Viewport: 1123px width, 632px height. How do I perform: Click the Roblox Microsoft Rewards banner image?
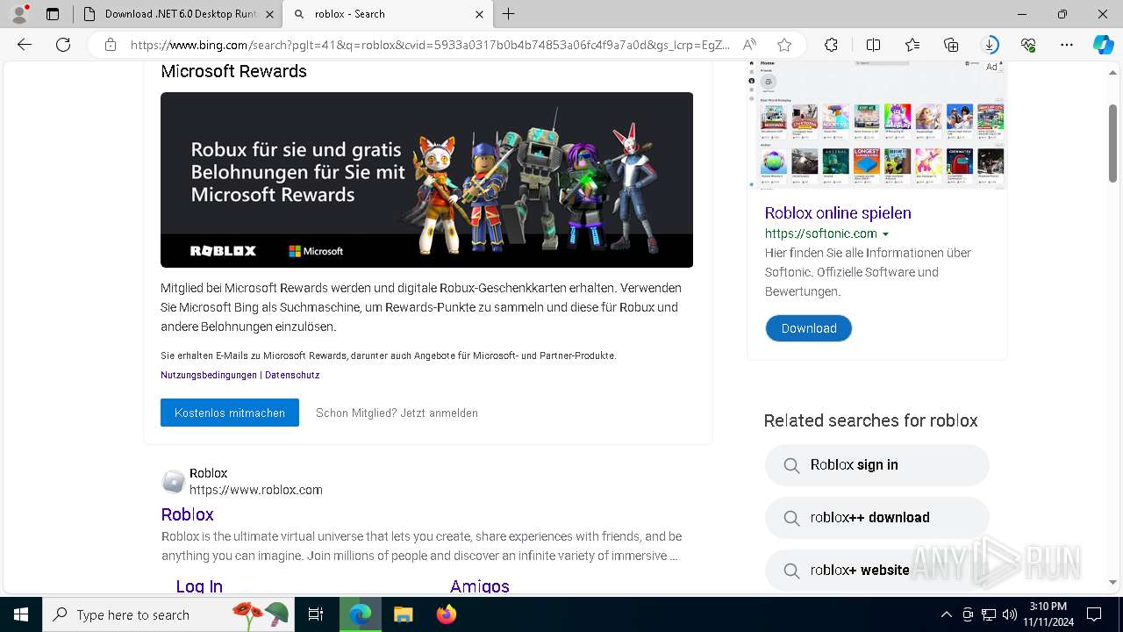tap(426, 180)
